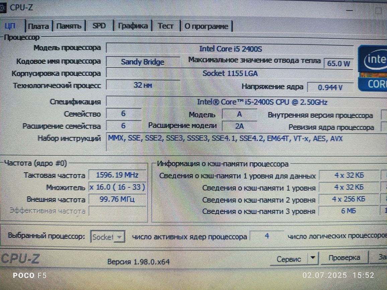Click the L2 cache value 4 x 256 КБ

pos(349,199)
